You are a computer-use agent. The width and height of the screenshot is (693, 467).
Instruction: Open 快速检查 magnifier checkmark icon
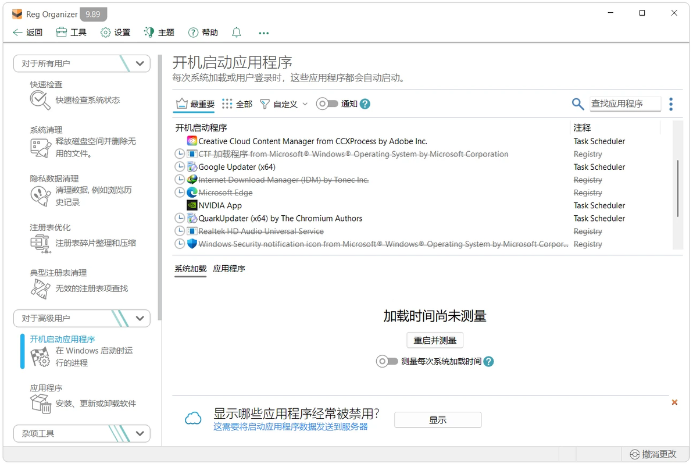[40, 101]
